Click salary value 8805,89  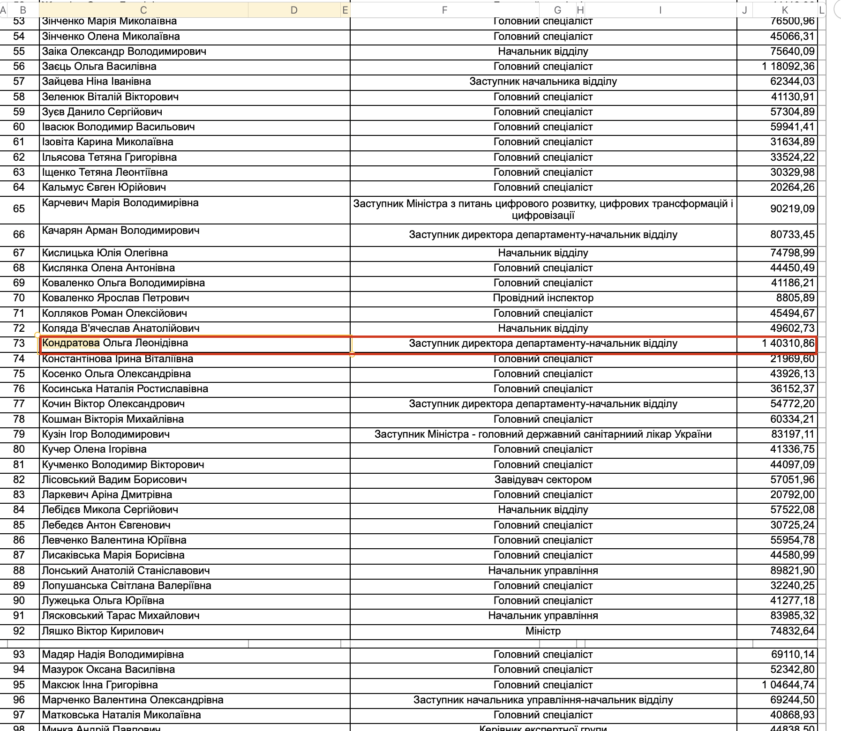tap(795, 298)
